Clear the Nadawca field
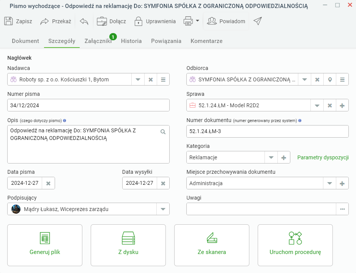This screenshot has height=273, width=356. point(151,79)
